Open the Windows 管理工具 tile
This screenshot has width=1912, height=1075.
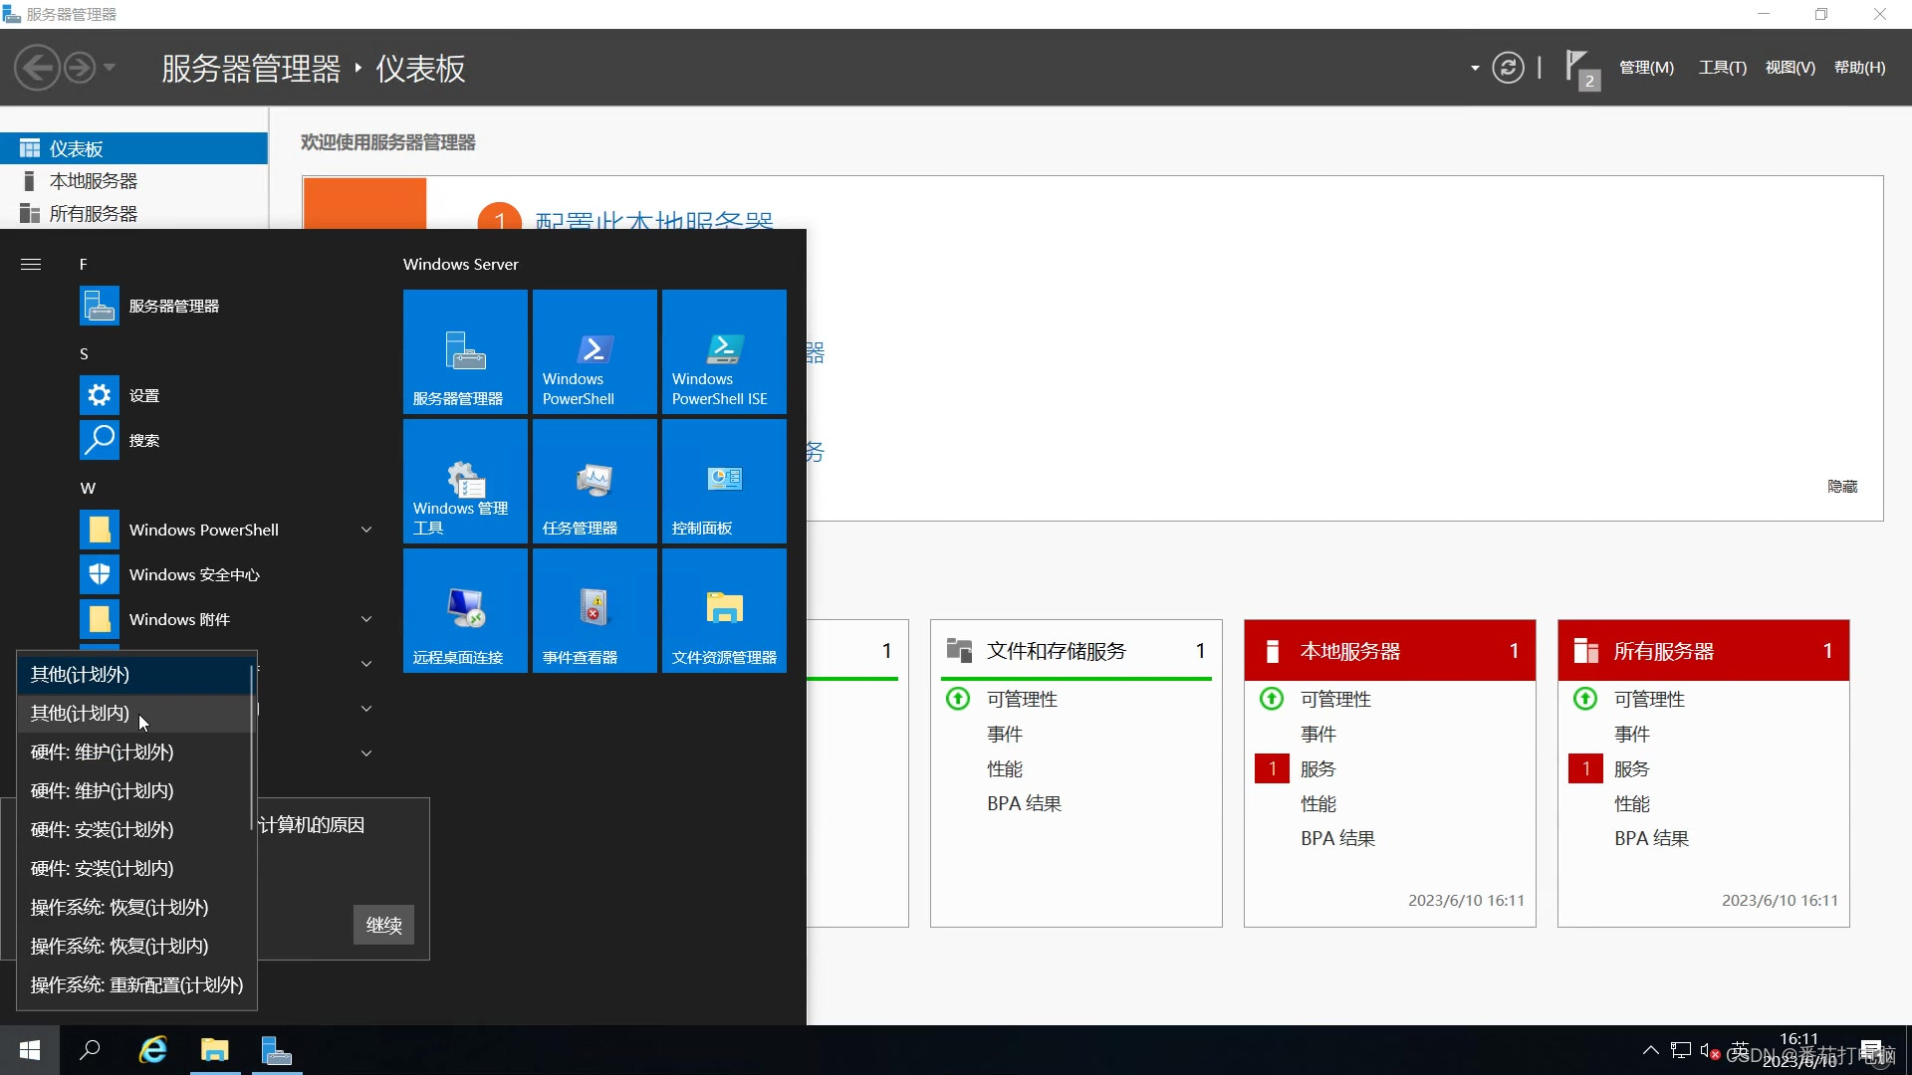click(x=465, y=481)
